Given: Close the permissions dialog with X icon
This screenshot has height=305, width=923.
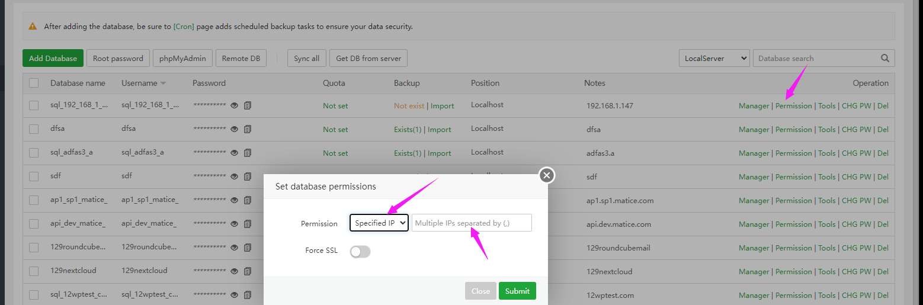Looking at the screenshot, I should tap(547, 175).
